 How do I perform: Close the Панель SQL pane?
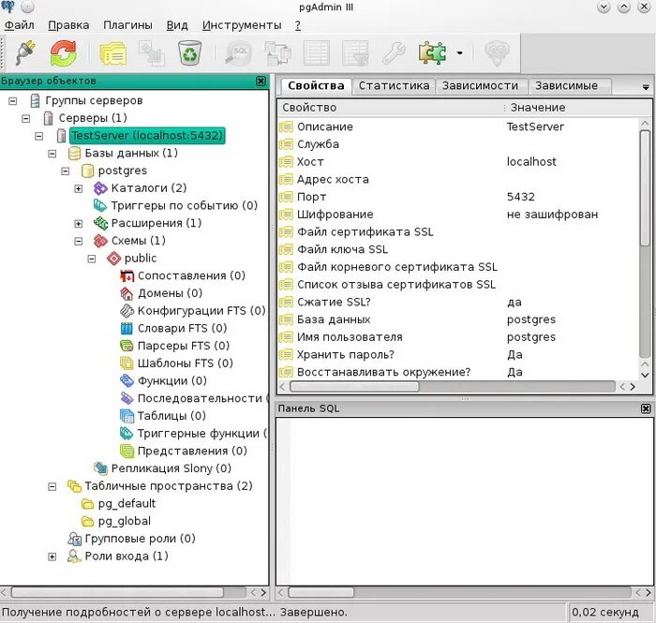click(646, 408)
